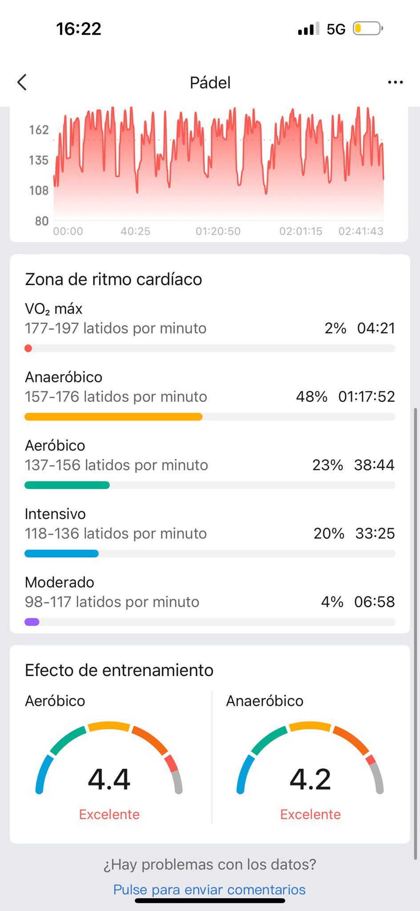The image size is (420, 911).
Task: Tap the heart rate chart area
Action: (218, 163)
